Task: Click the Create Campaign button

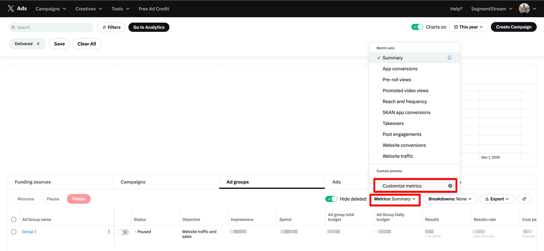Action: (513, 27)
